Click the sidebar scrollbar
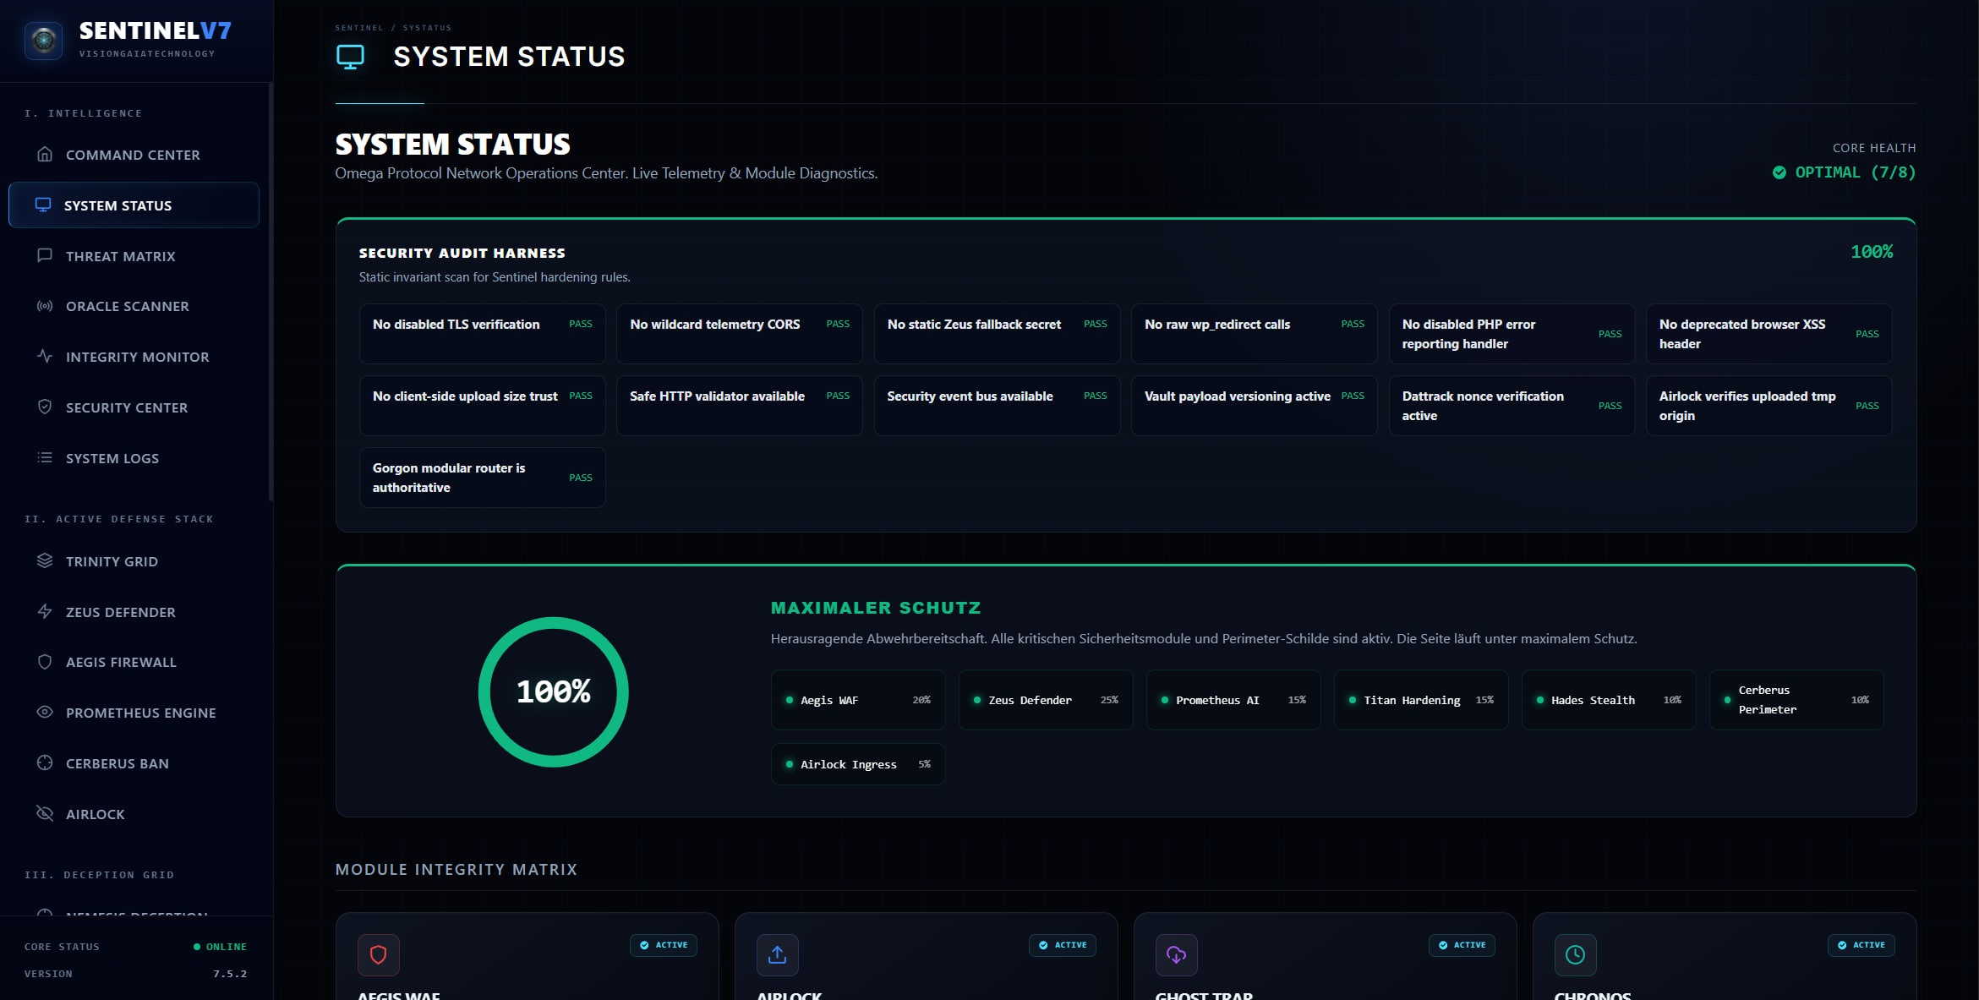 271,292
